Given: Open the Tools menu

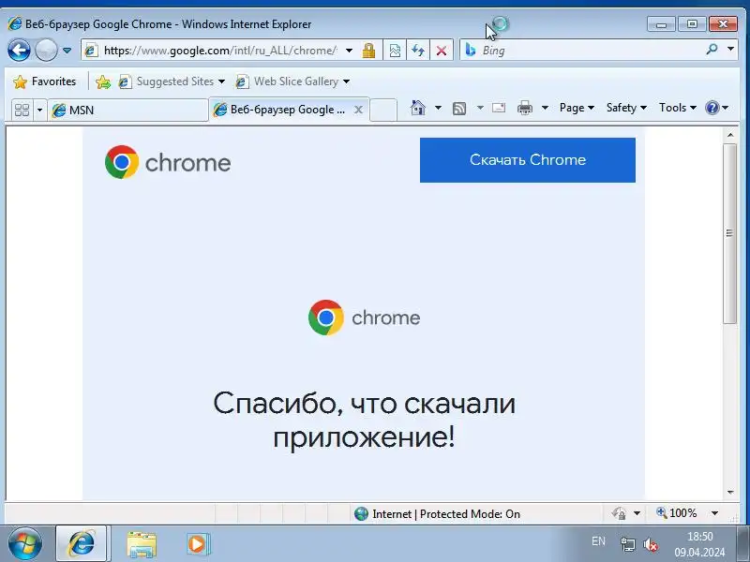Looking at the screenshot, I should point(677,108).
